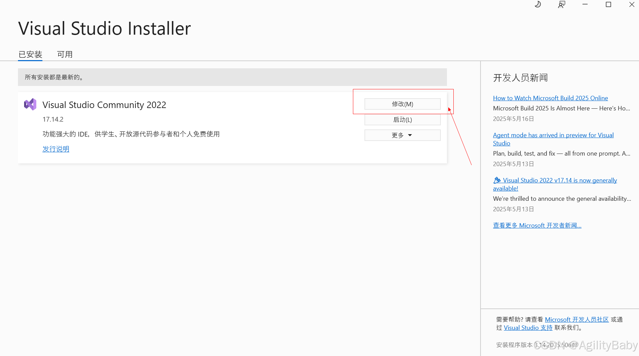Open the Microsoft 开发人员社区 link
Image resolution: width=639 pixels, height=356 pixels.
[577, 319]
